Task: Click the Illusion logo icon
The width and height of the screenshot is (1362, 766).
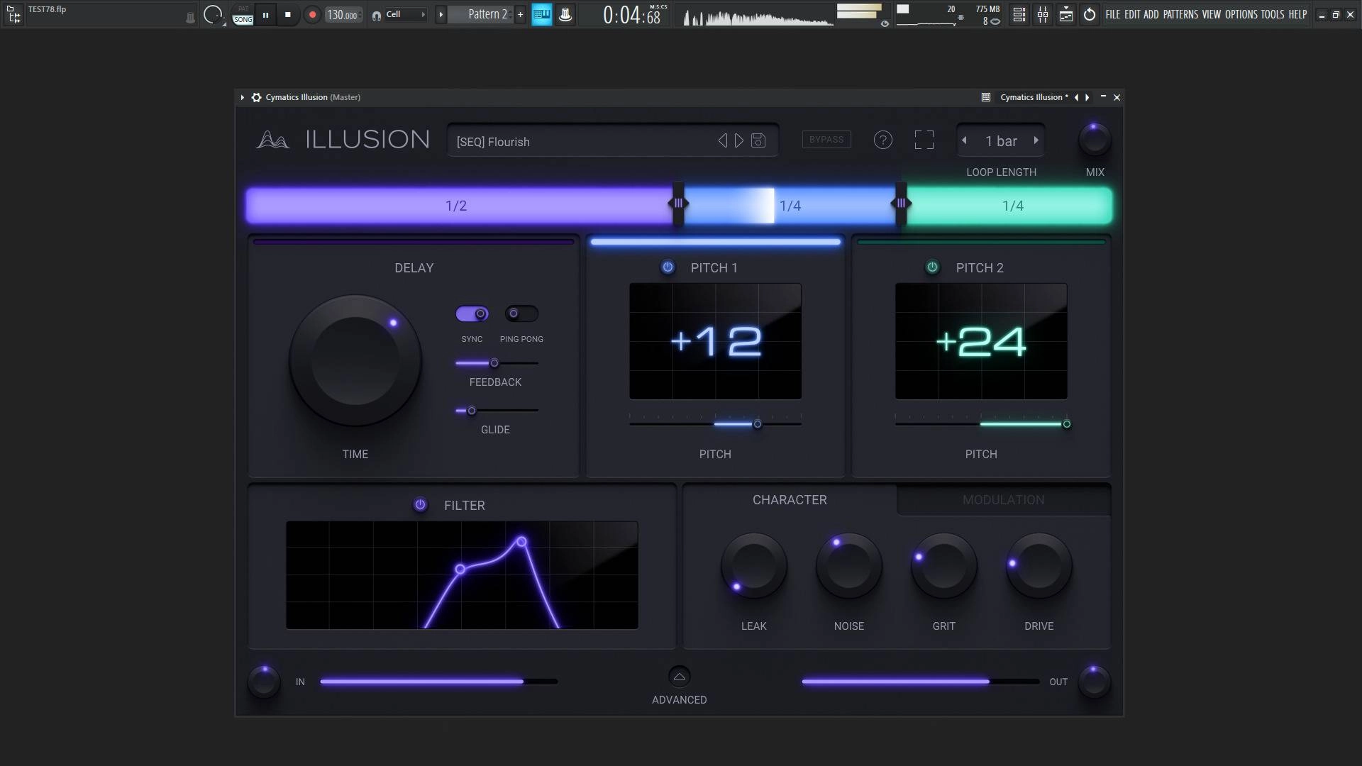Action: point(272,139)
